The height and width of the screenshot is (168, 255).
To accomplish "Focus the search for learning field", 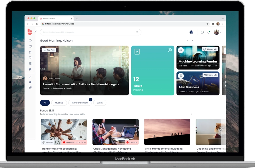I will 91,32.
